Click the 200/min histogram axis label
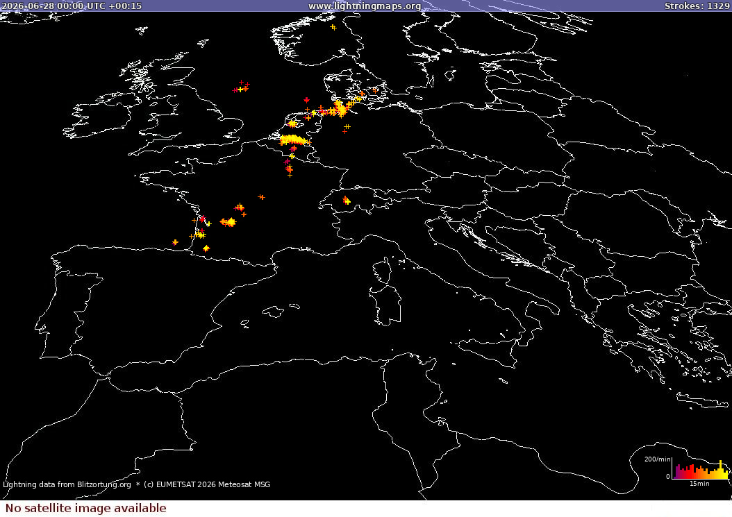The width and height of the screenshot is (732, 517). 657,459
